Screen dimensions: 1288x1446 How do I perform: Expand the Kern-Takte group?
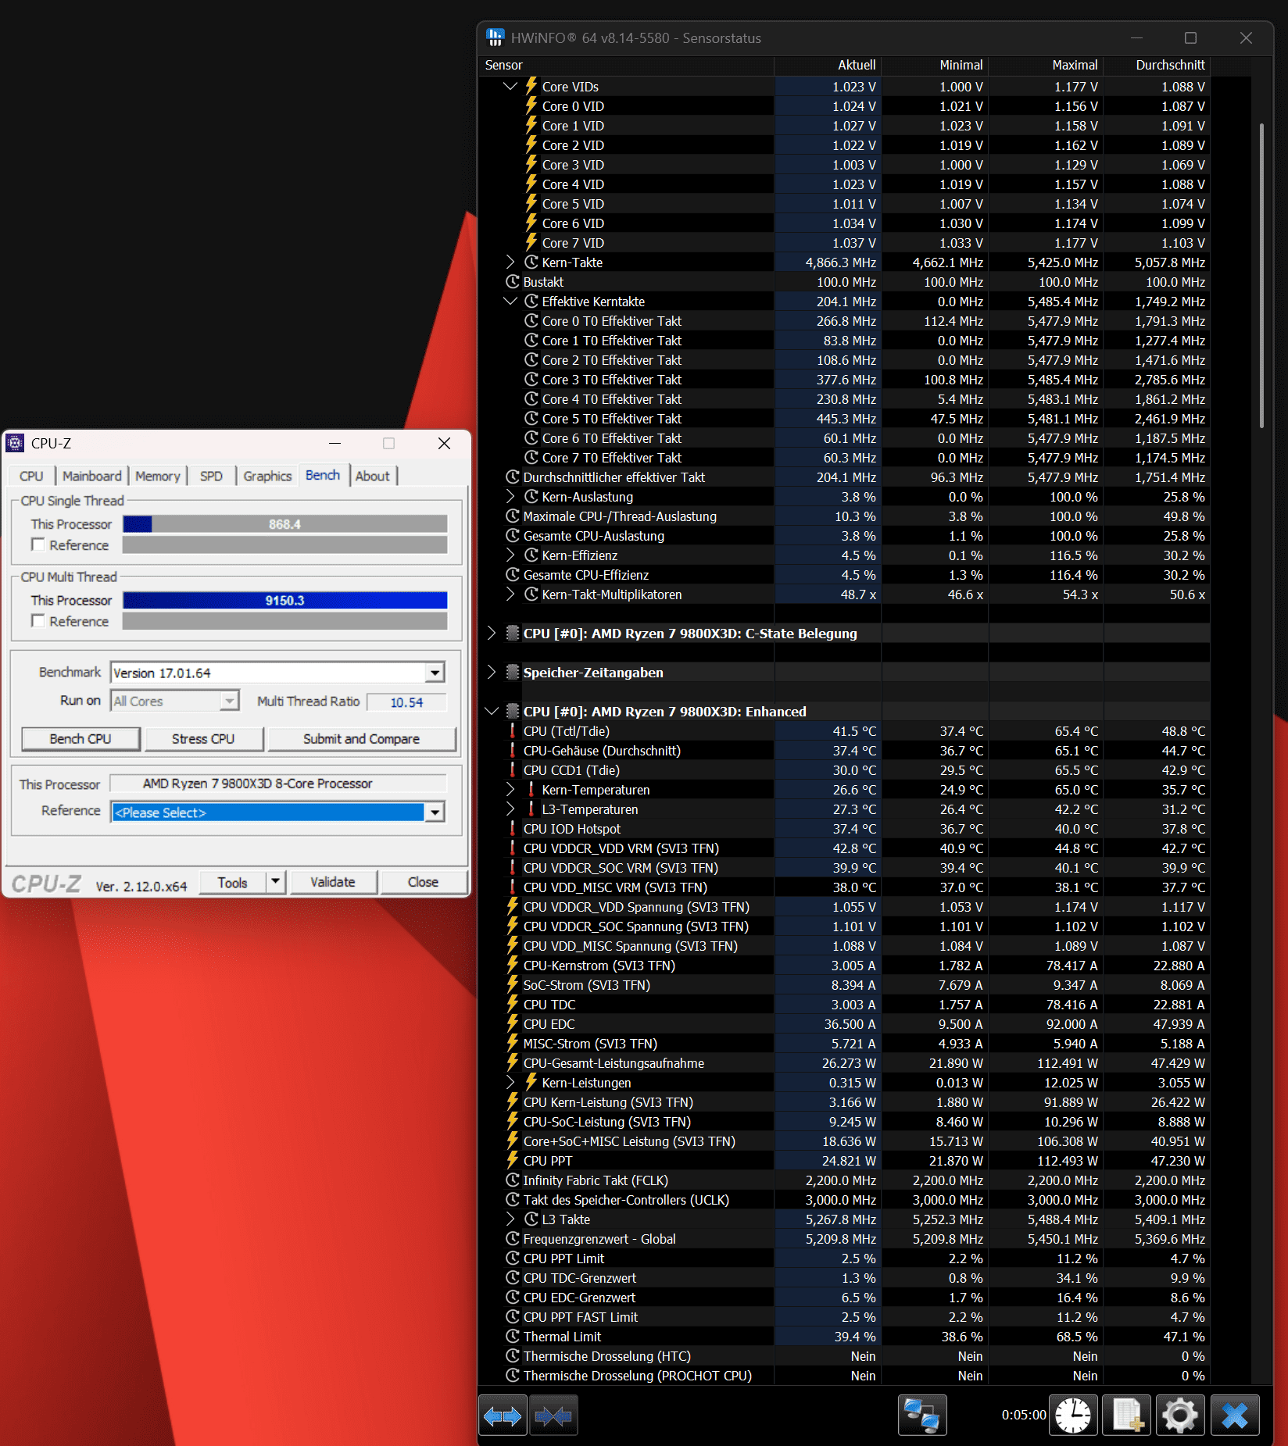tap(510, 262)
